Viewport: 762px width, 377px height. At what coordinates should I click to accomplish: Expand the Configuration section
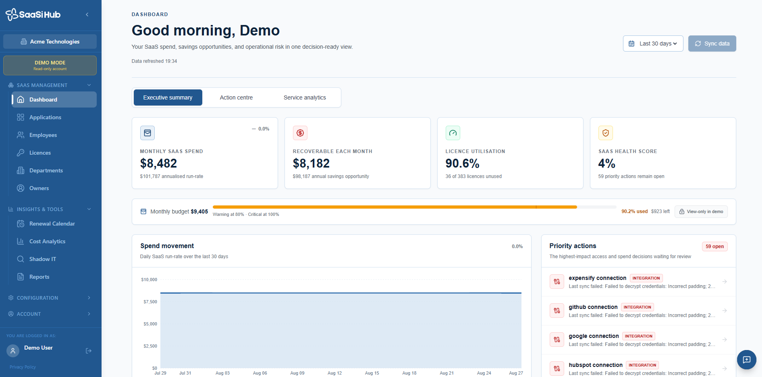[89, 298]
